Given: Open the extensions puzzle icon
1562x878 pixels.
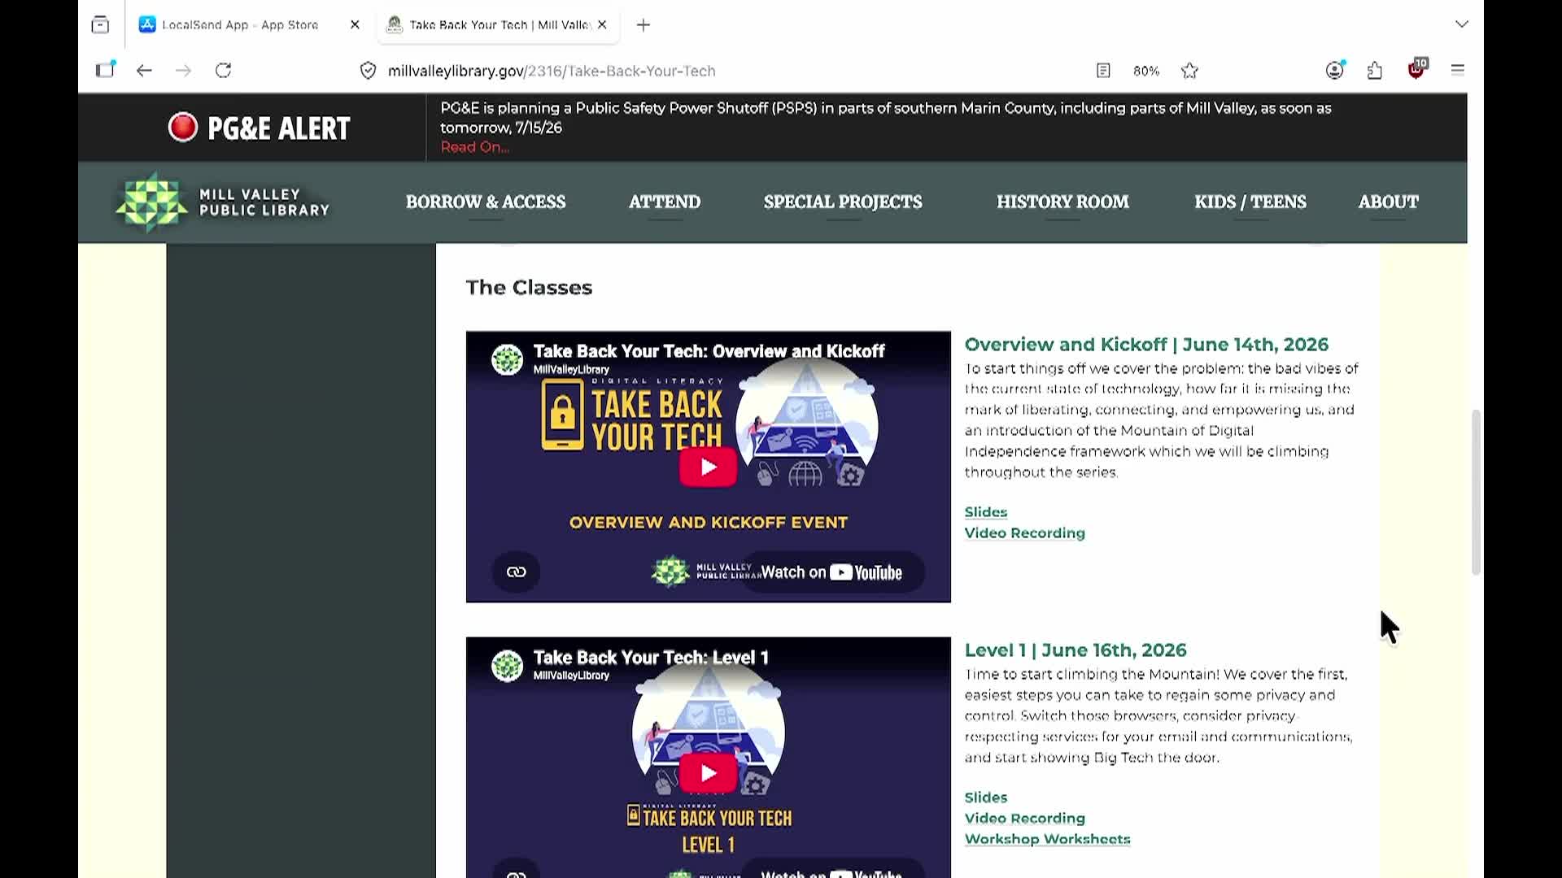Looking at the screenshot, I should click(x=1375, y=71).
